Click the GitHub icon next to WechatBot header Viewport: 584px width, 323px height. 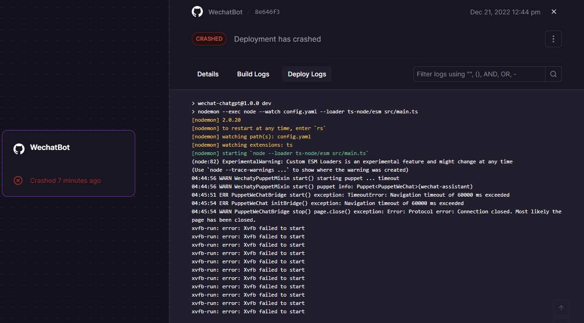pos(197,12)
